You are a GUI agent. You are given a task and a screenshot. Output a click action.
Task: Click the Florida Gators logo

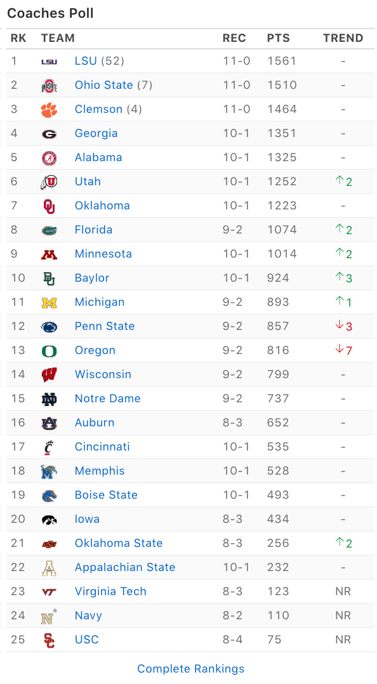pyautogui.click(x=50, y=230)
